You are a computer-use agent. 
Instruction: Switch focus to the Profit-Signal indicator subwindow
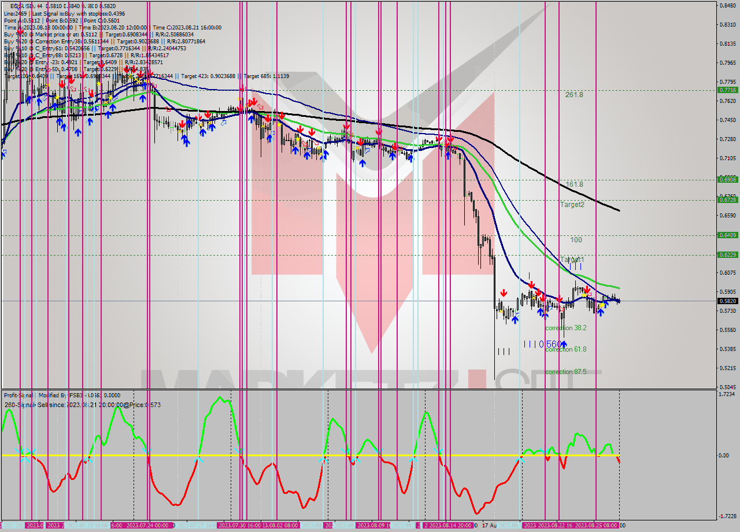coord(17,396)
